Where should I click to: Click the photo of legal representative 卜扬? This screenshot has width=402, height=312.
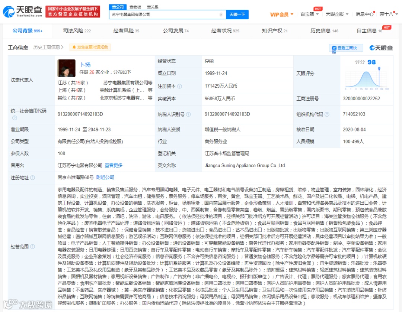click(66, 68)
